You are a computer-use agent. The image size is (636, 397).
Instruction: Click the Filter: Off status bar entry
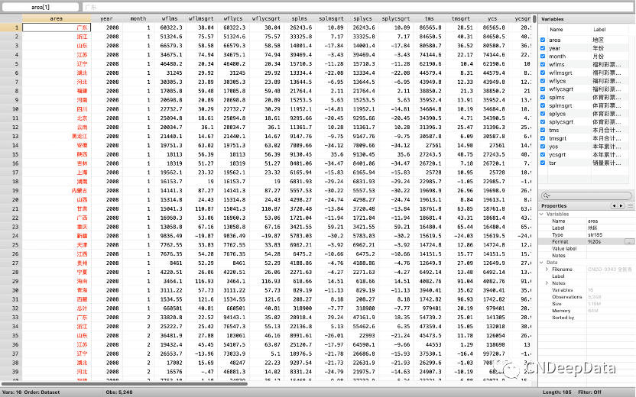[x=590, y=392]
